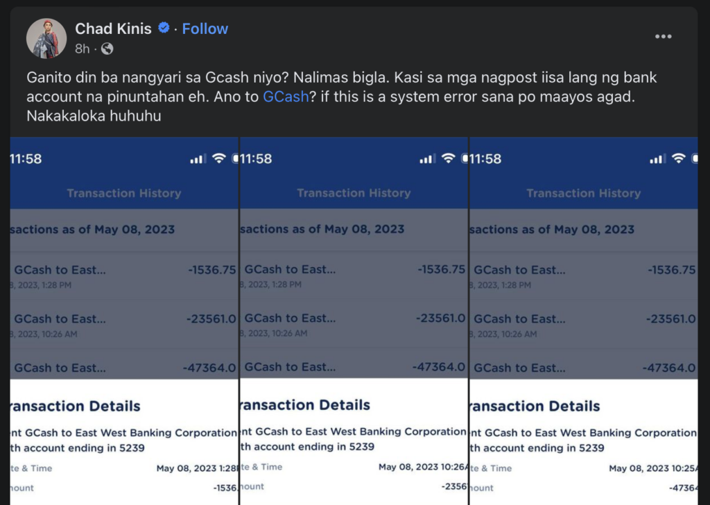The height and width of the screenshot is (505, 710).
Task: Click the Wi-Fi icon in the rightmost screenshot
Action: (x=677, y=158)
